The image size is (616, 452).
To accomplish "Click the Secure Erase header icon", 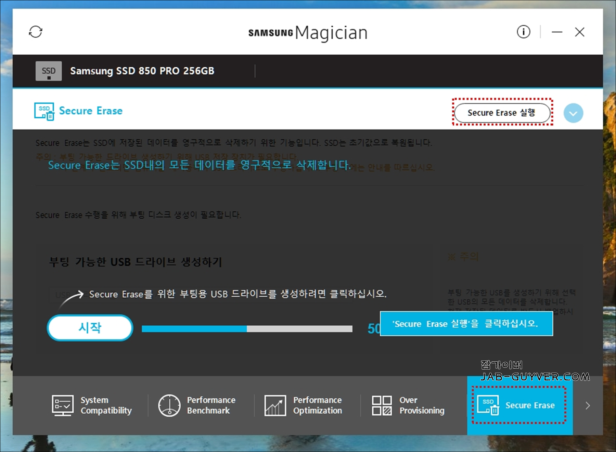I will click(x=44, y=111).
